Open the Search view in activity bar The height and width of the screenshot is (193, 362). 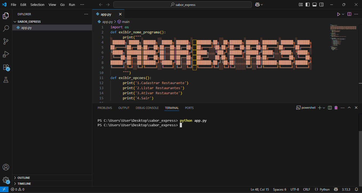(x=6, y=29)
